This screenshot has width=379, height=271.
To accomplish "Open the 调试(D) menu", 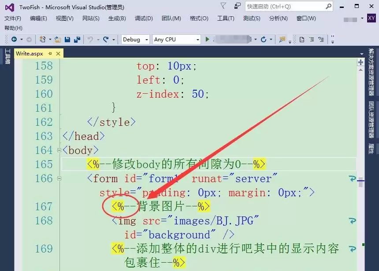I will 143,19.
